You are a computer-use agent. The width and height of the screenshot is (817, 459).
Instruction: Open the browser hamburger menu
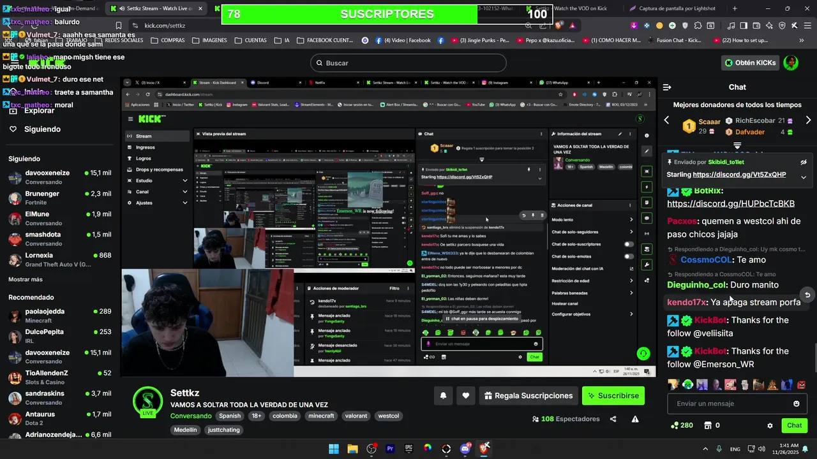[x=807, y=25]
